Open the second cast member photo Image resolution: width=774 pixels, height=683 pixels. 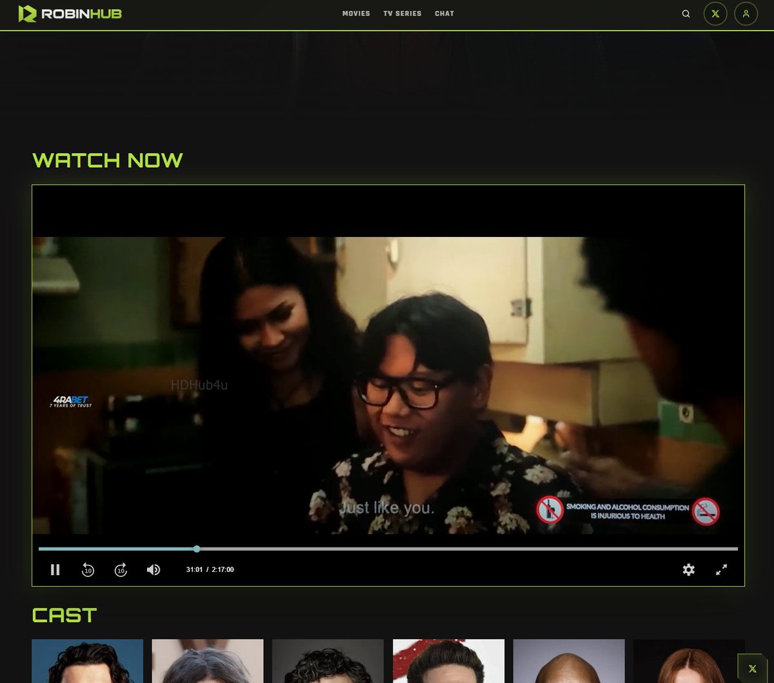(x=208, y=661)
